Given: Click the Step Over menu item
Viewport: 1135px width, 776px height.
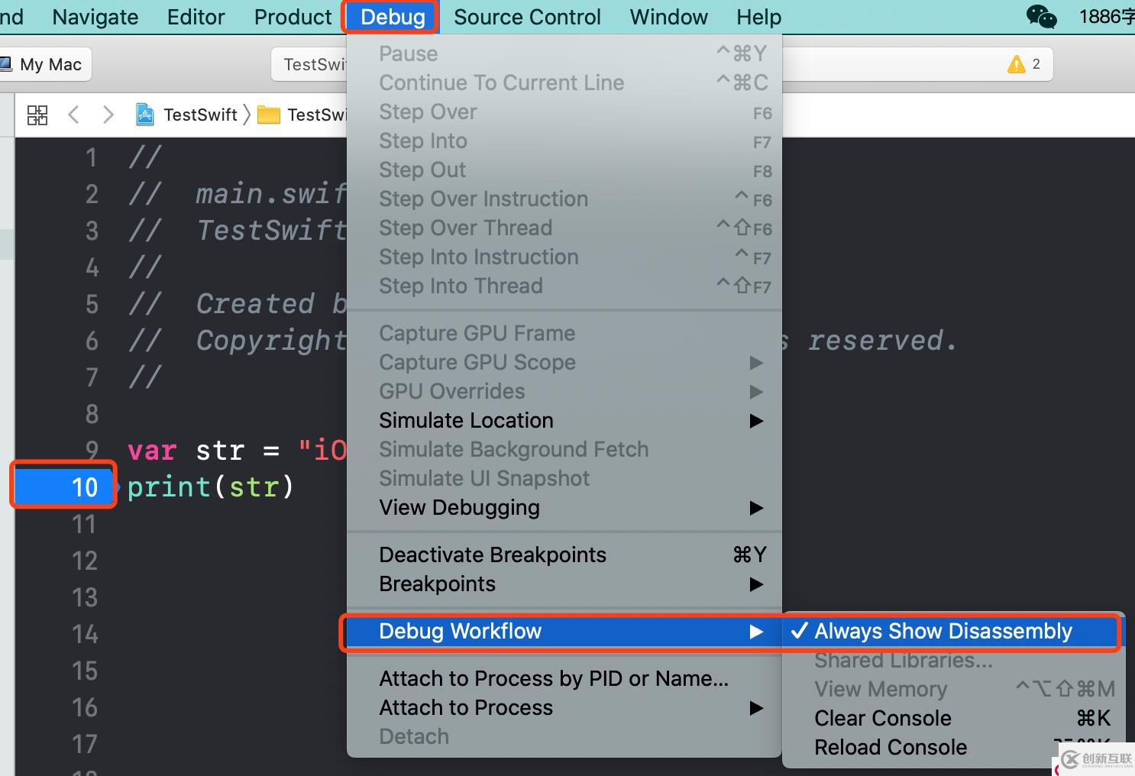Looking at the screenshot, I should tap(564, 112).
